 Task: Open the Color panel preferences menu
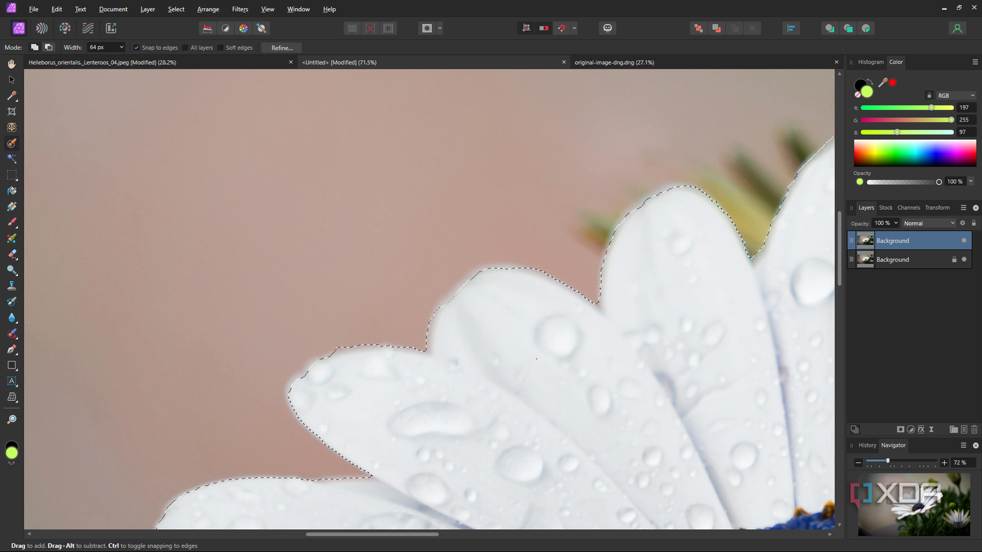tap(975, 62)
